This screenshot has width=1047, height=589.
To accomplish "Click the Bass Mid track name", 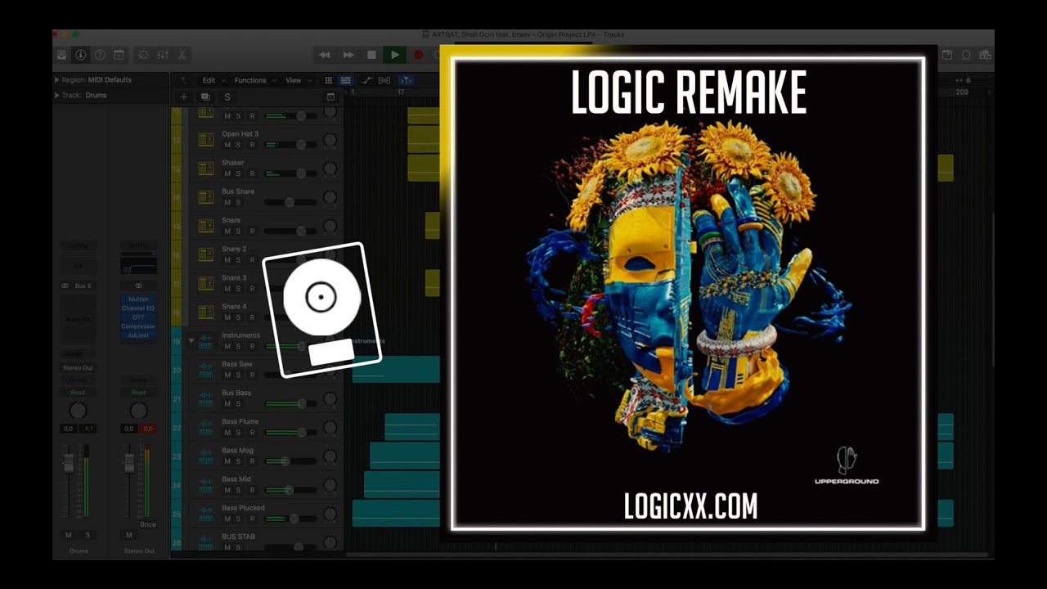I will point(236,479).
